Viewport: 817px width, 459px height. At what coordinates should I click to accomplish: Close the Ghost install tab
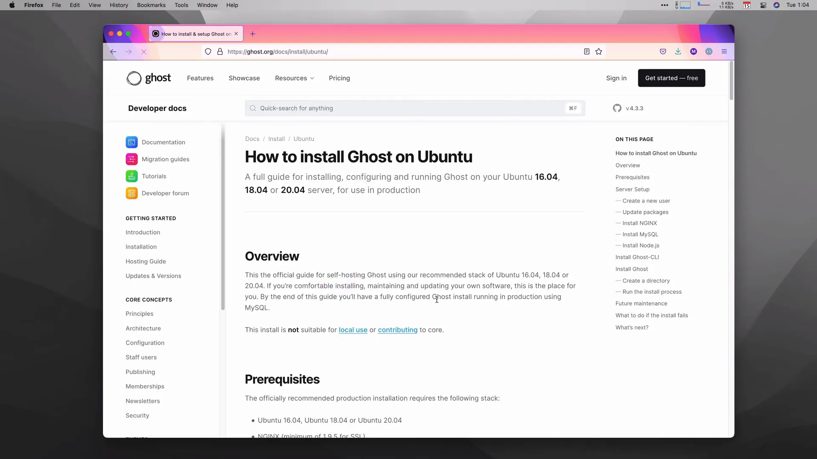[x=236, y=34]
